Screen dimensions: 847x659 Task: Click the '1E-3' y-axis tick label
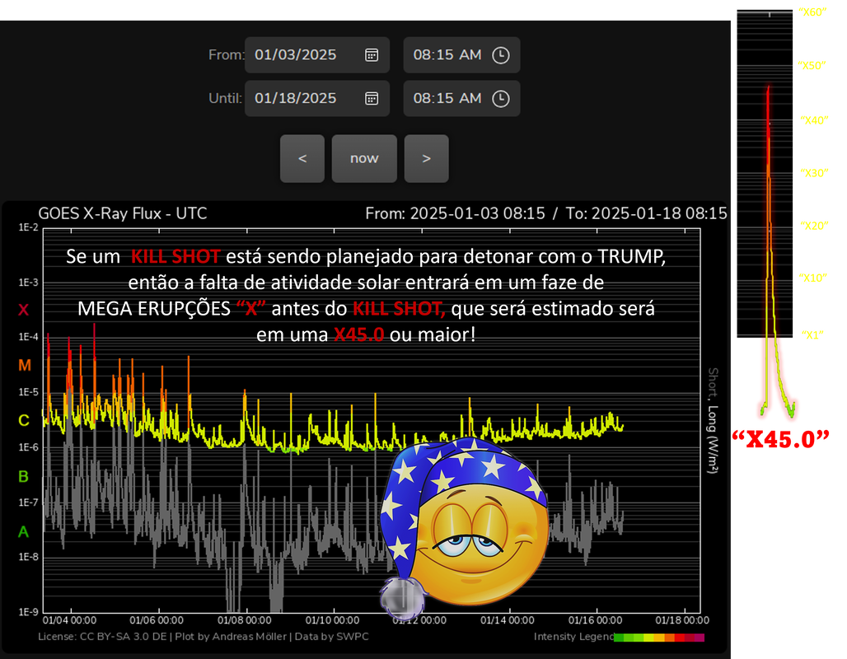29,283
